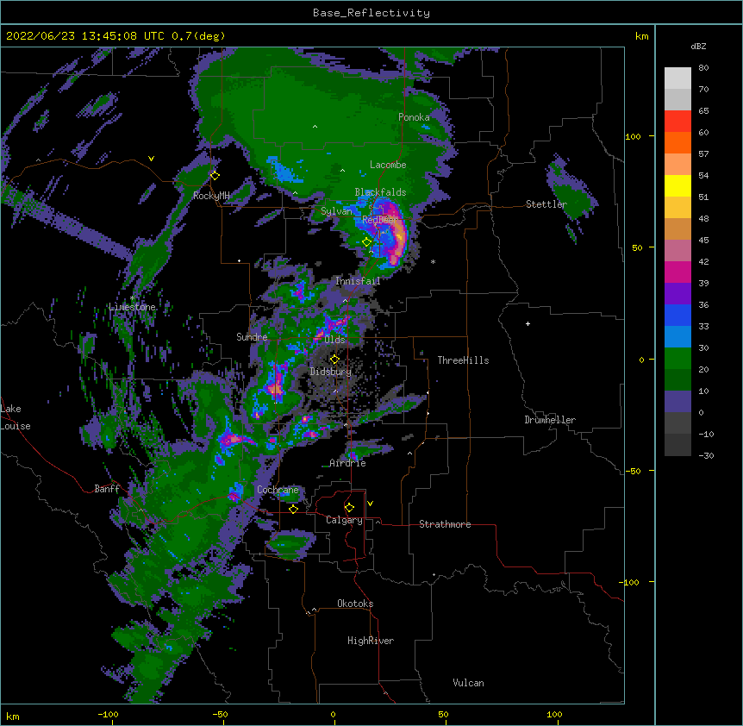Click the Lake Louise label
The height and width of the screenshot is (726, 743).
click(16, 417)
